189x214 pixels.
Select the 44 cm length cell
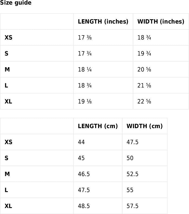point(81,142)
